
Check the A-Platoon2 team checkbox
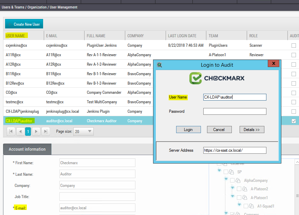239,189
